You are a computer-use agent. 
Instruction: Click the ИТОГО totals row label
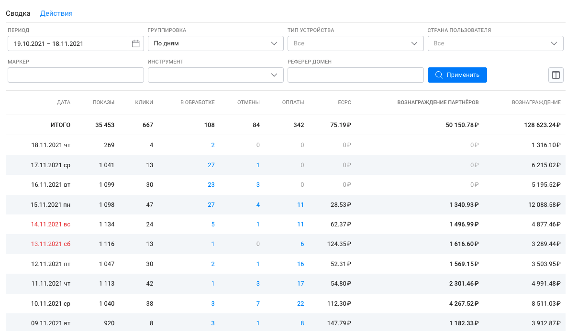pos(60,125)
